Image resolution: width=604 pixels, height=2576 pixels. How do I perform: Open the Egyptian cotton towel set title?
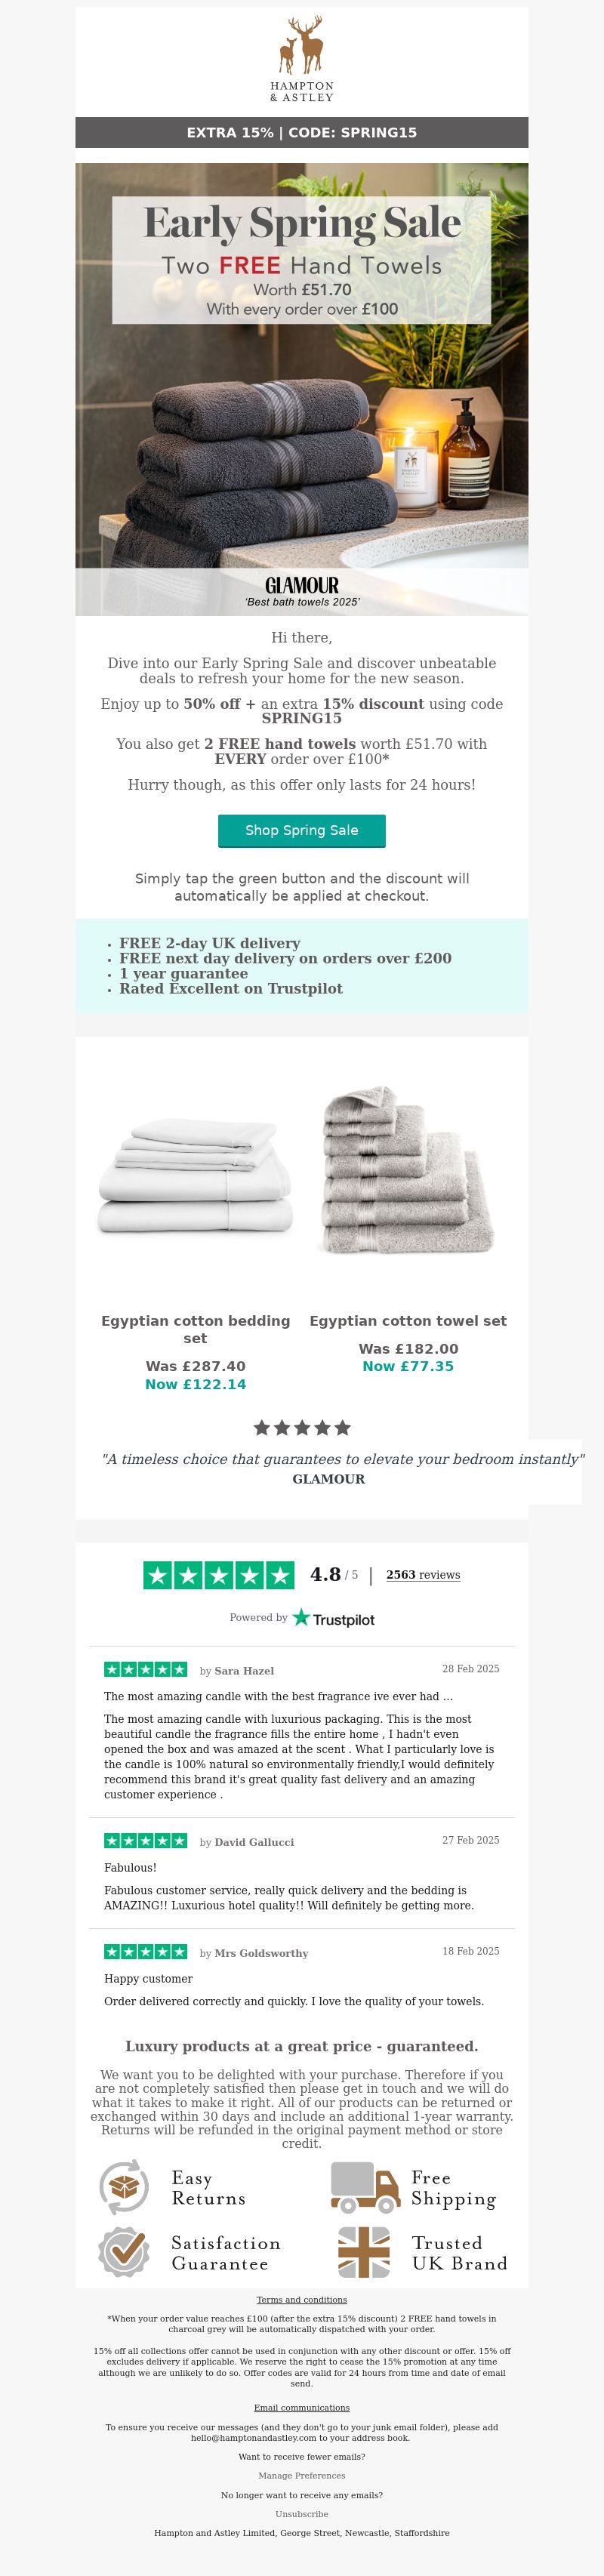[408, 1321]
